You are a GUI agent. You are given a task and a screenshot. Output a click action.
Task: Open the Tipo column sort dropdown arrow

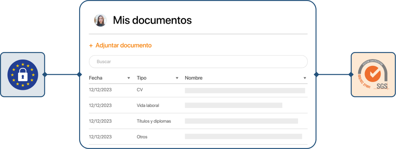tap(177, 78)
